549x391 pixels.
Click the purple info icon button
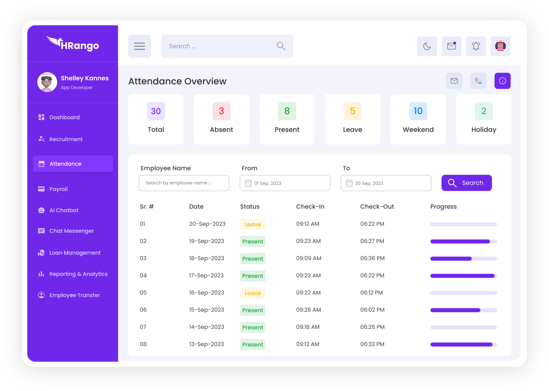tap(502, 81)
